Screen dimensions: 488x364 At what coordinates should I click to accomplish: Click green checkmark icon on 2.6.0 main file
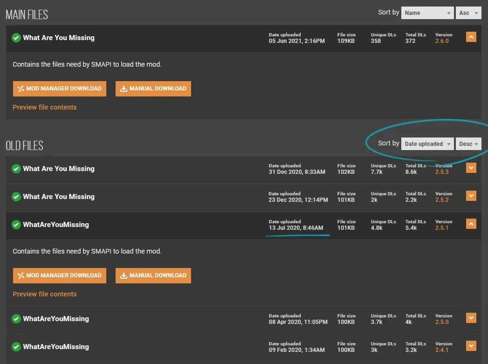tap(16, 38)
